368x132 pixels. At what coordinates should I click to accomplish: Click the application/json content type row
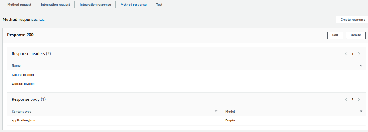23,120
